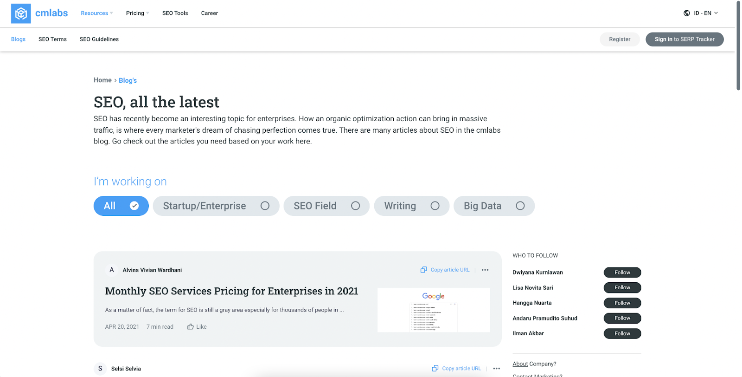The height and width of the screenshot is (377, 742).
Task: Select the Startup/Enterprise filter radio
Action: point(265,206)
